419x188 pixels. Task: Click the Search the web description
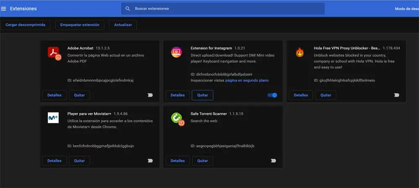click(x=204, y=121)
